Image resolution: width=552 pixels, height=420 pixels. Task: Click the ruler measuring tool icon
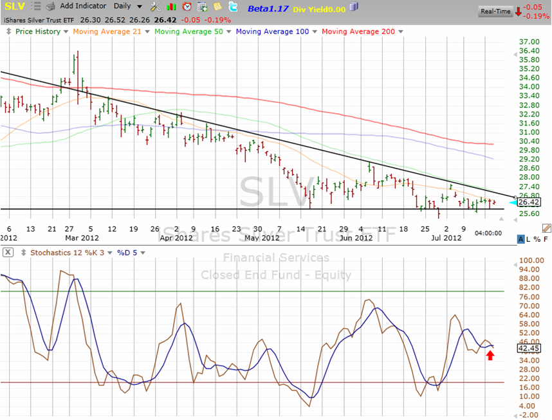coord(546,228)
